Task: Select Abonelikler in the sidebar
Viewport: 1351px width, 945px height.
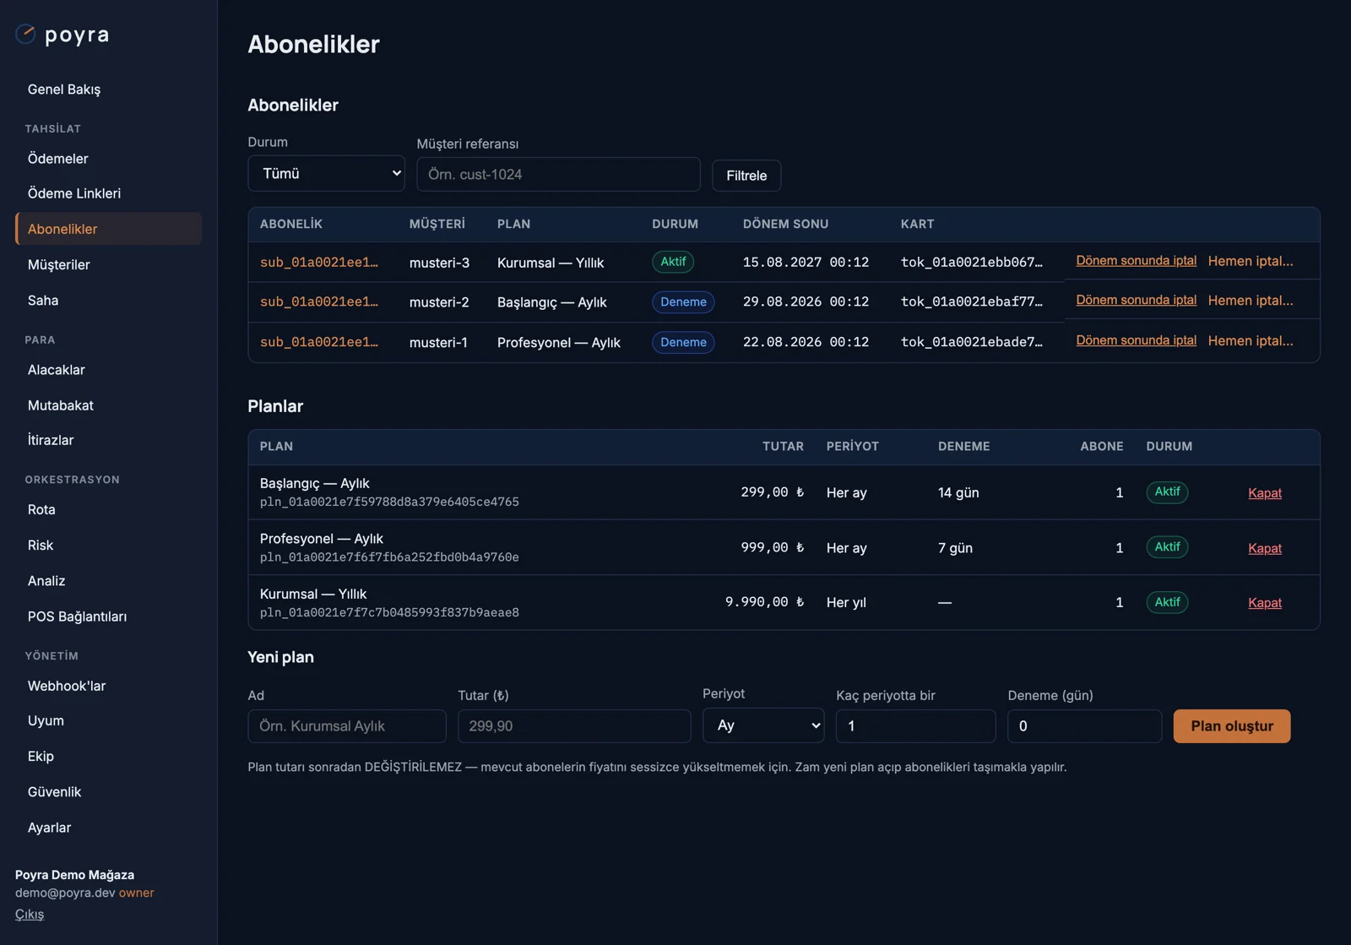Action: point(108,229)
